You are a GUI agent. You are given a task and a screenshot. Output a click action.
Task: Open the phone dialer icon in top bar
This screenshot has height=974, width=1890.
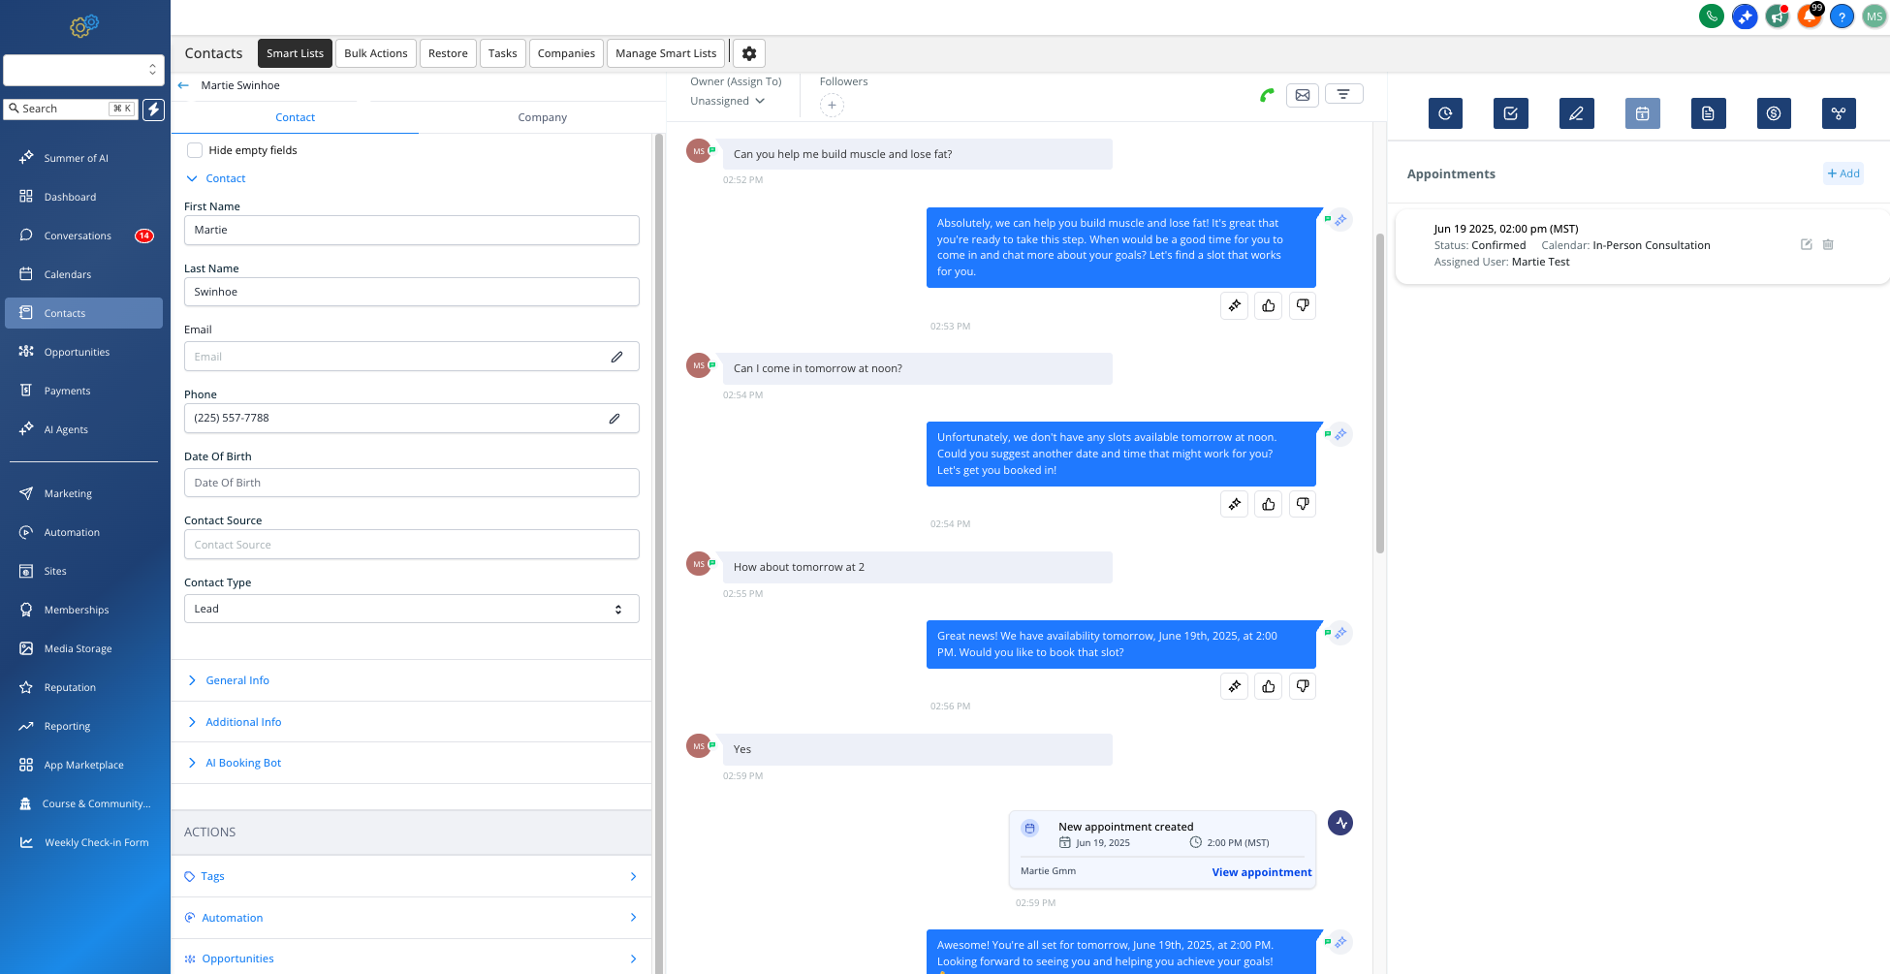pos(1712,16)
